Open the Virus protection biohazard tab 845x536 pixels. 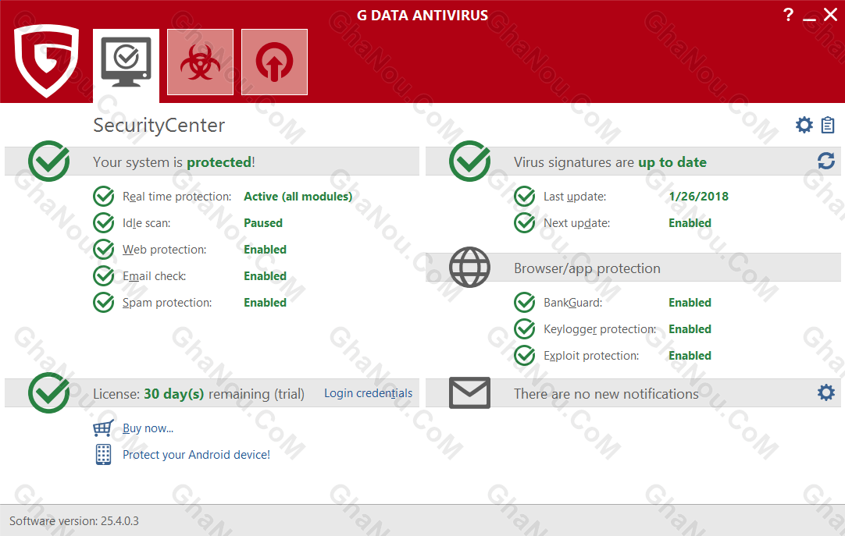201,62
